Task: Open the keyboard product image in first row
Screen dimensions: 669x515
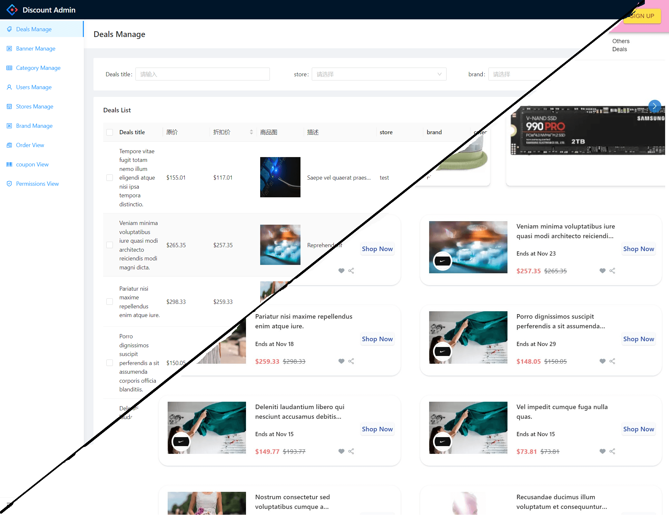Action: [280, 177]
